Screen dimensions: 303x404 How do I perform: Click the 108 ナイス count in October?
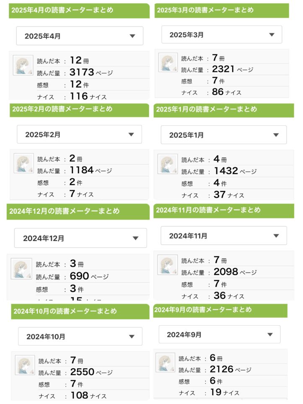pyautogui.click(x=88, y=395)
